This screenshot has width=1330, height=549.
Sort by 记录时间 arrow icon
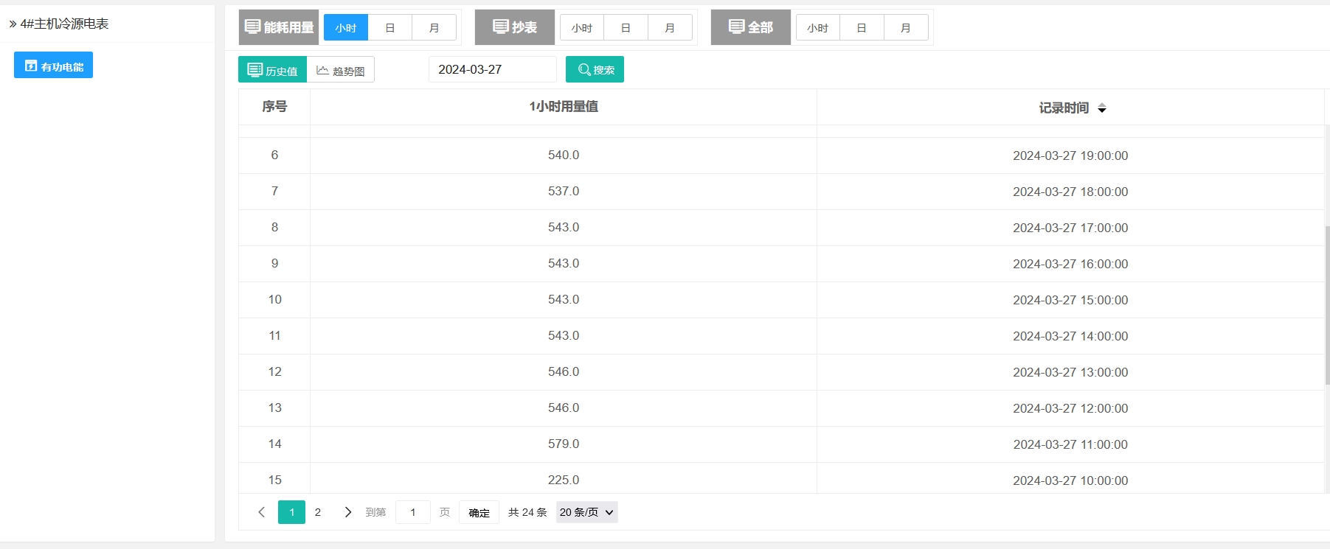coord(1102,108)
